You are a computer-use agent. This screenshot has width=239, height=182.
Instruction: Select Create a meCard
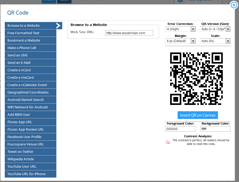31,77
